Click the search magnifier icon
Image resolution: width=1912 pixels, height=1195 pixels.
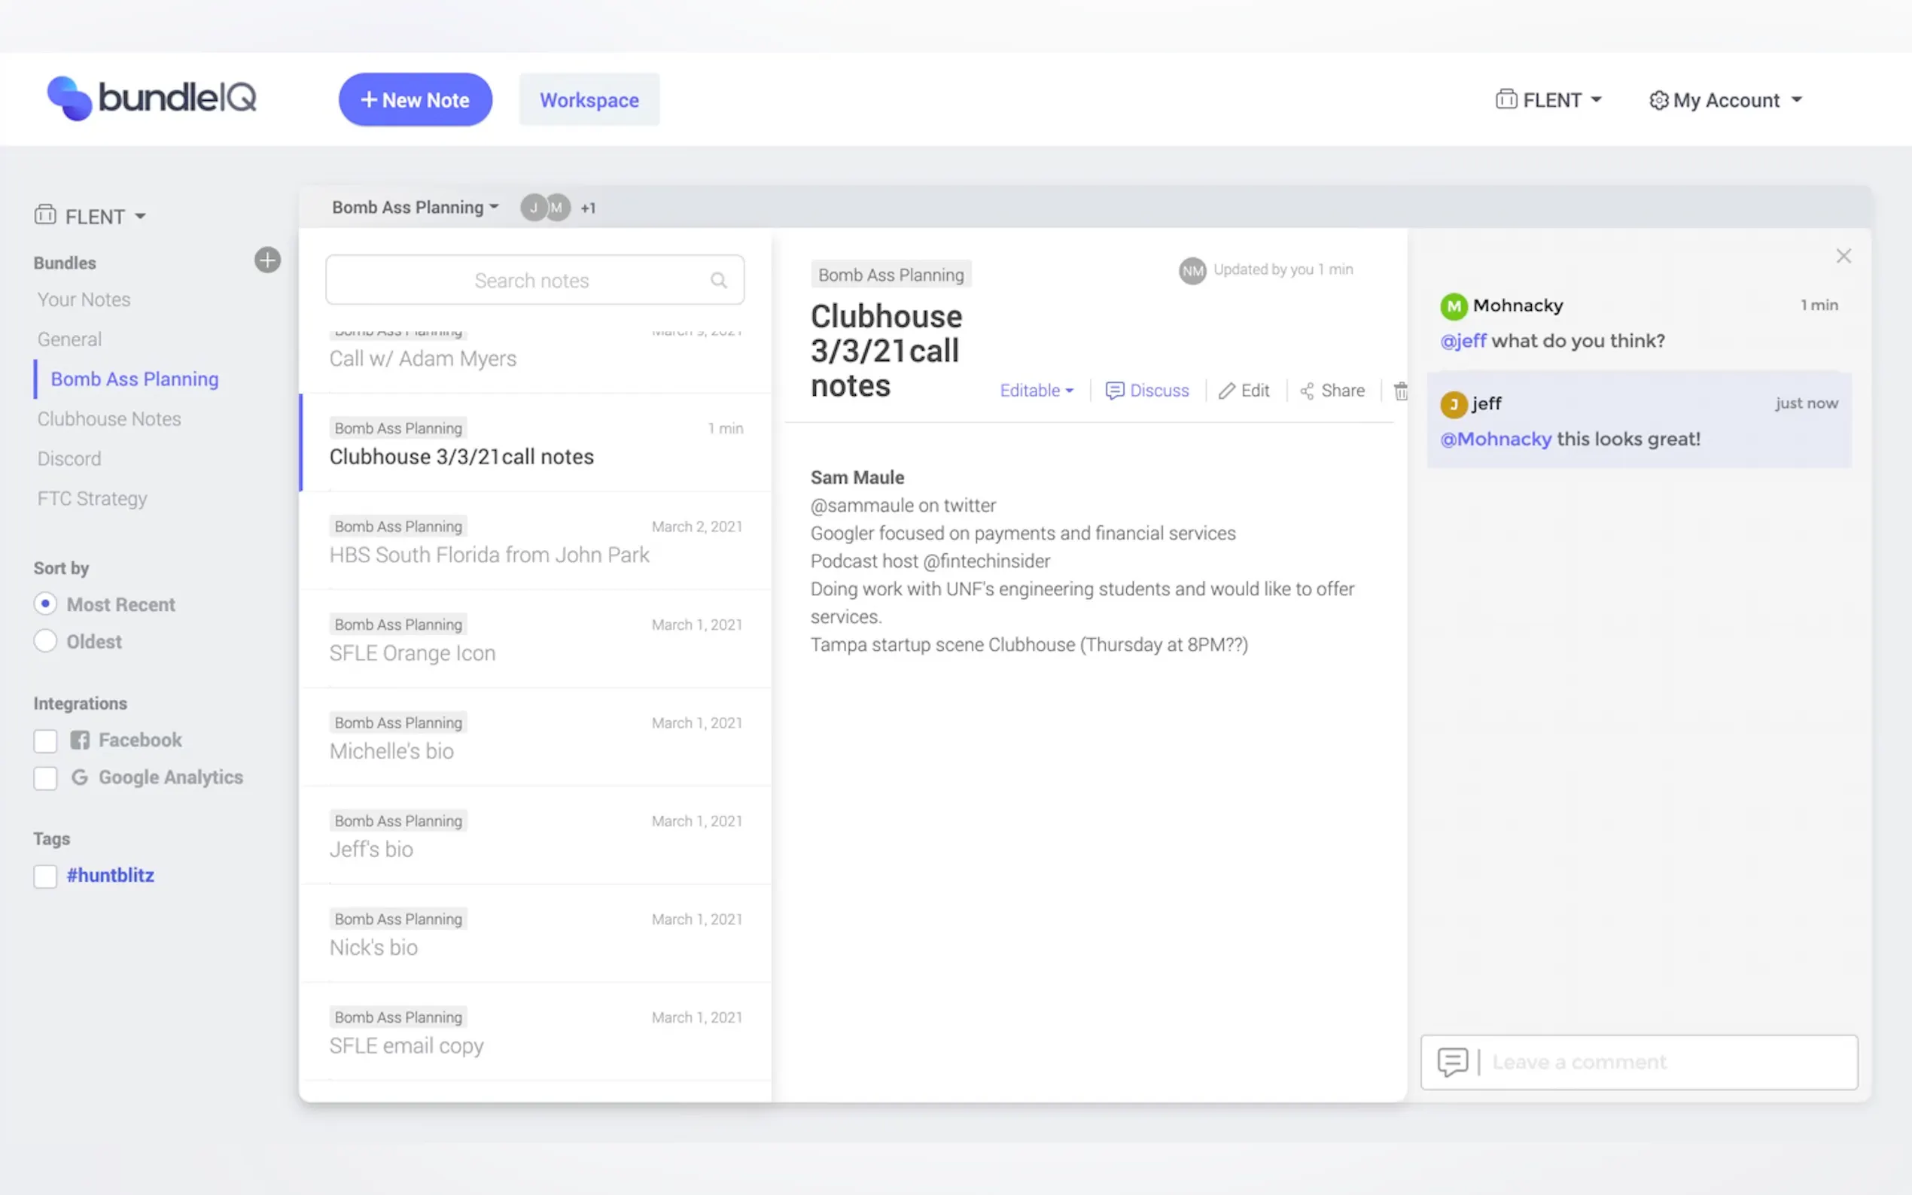[717, 281]
